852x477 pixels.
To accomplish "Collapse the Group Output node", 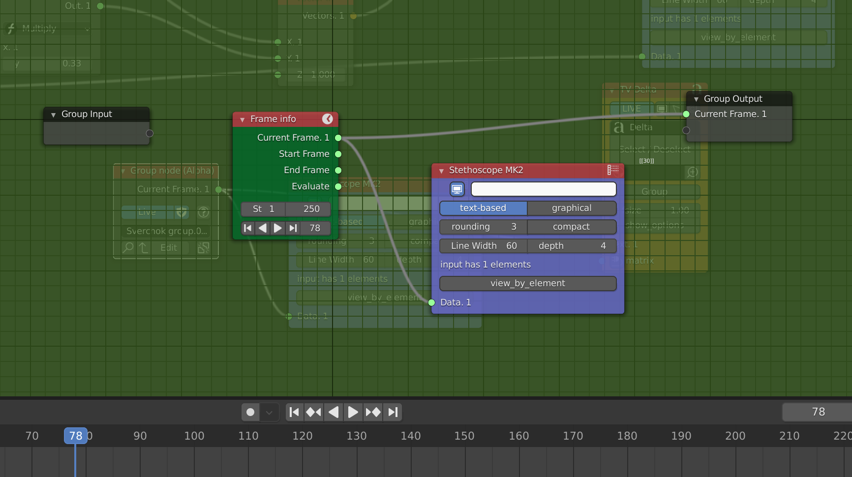I will point(696,99).
